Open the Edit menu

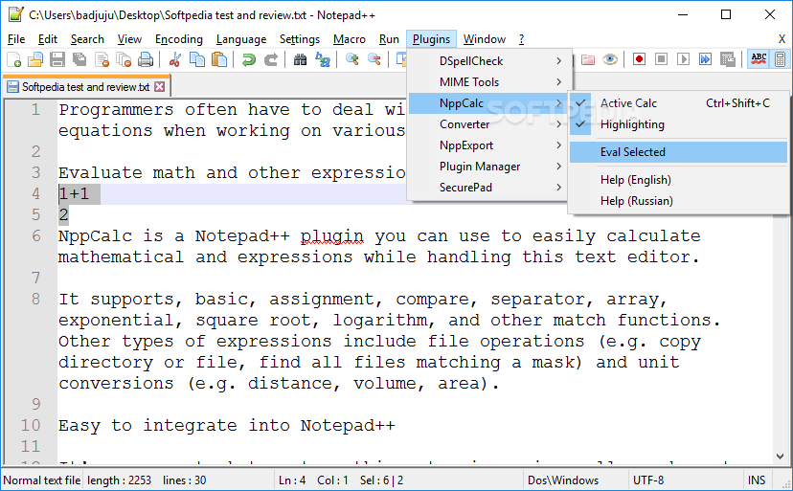[x=48, y=39]
